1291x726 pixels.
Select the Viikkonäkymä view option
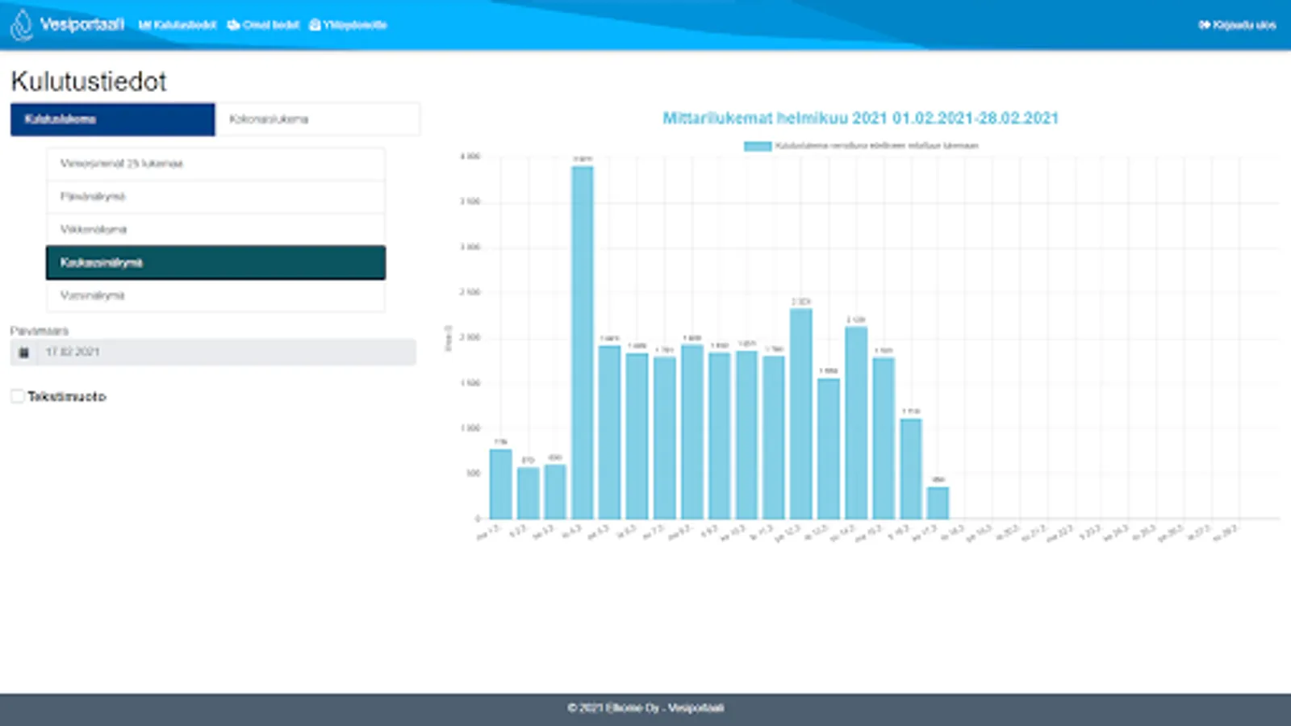(x=215, y=229)
